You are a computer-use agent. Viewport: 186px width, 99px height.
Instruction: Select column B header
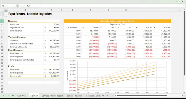click(x=26, y=10)
